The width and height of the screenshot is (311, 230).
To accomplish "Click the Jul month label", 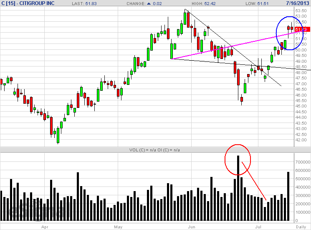I will pos(258,227).
